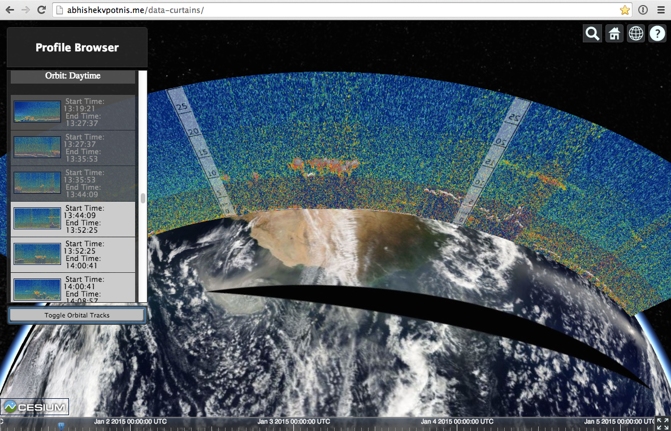Select profile thumbnail starting 13:52:25
This screenshot has height=431, width=671.
(x=37, y=254)
